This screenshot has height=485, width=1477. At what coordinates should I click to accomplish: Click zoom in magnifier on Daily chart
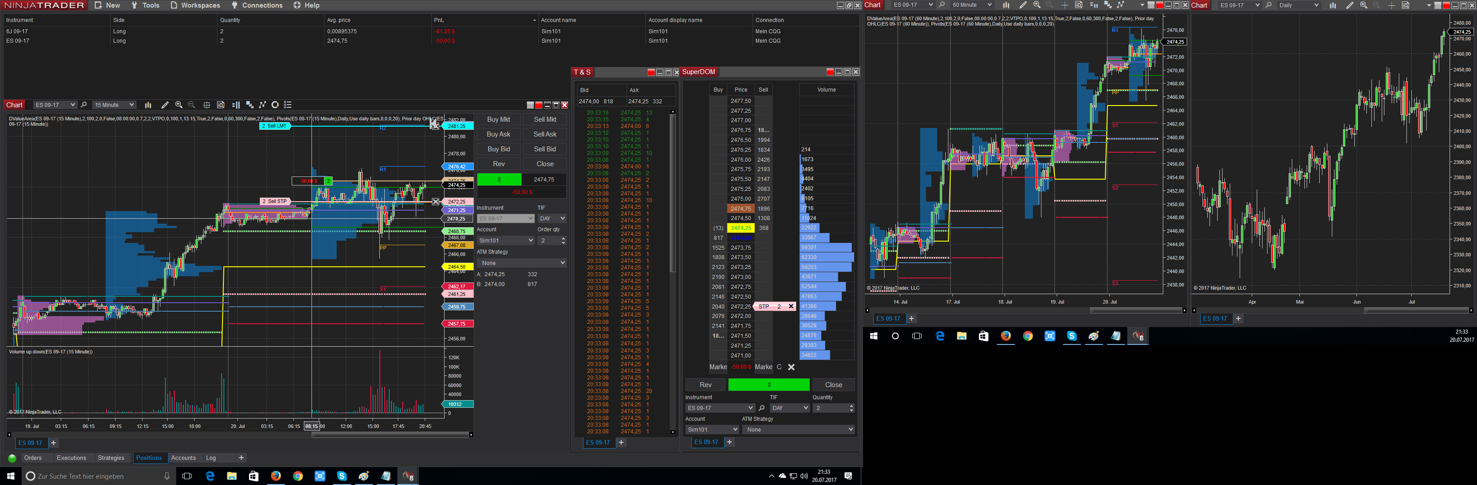[x=1363, y=5]
